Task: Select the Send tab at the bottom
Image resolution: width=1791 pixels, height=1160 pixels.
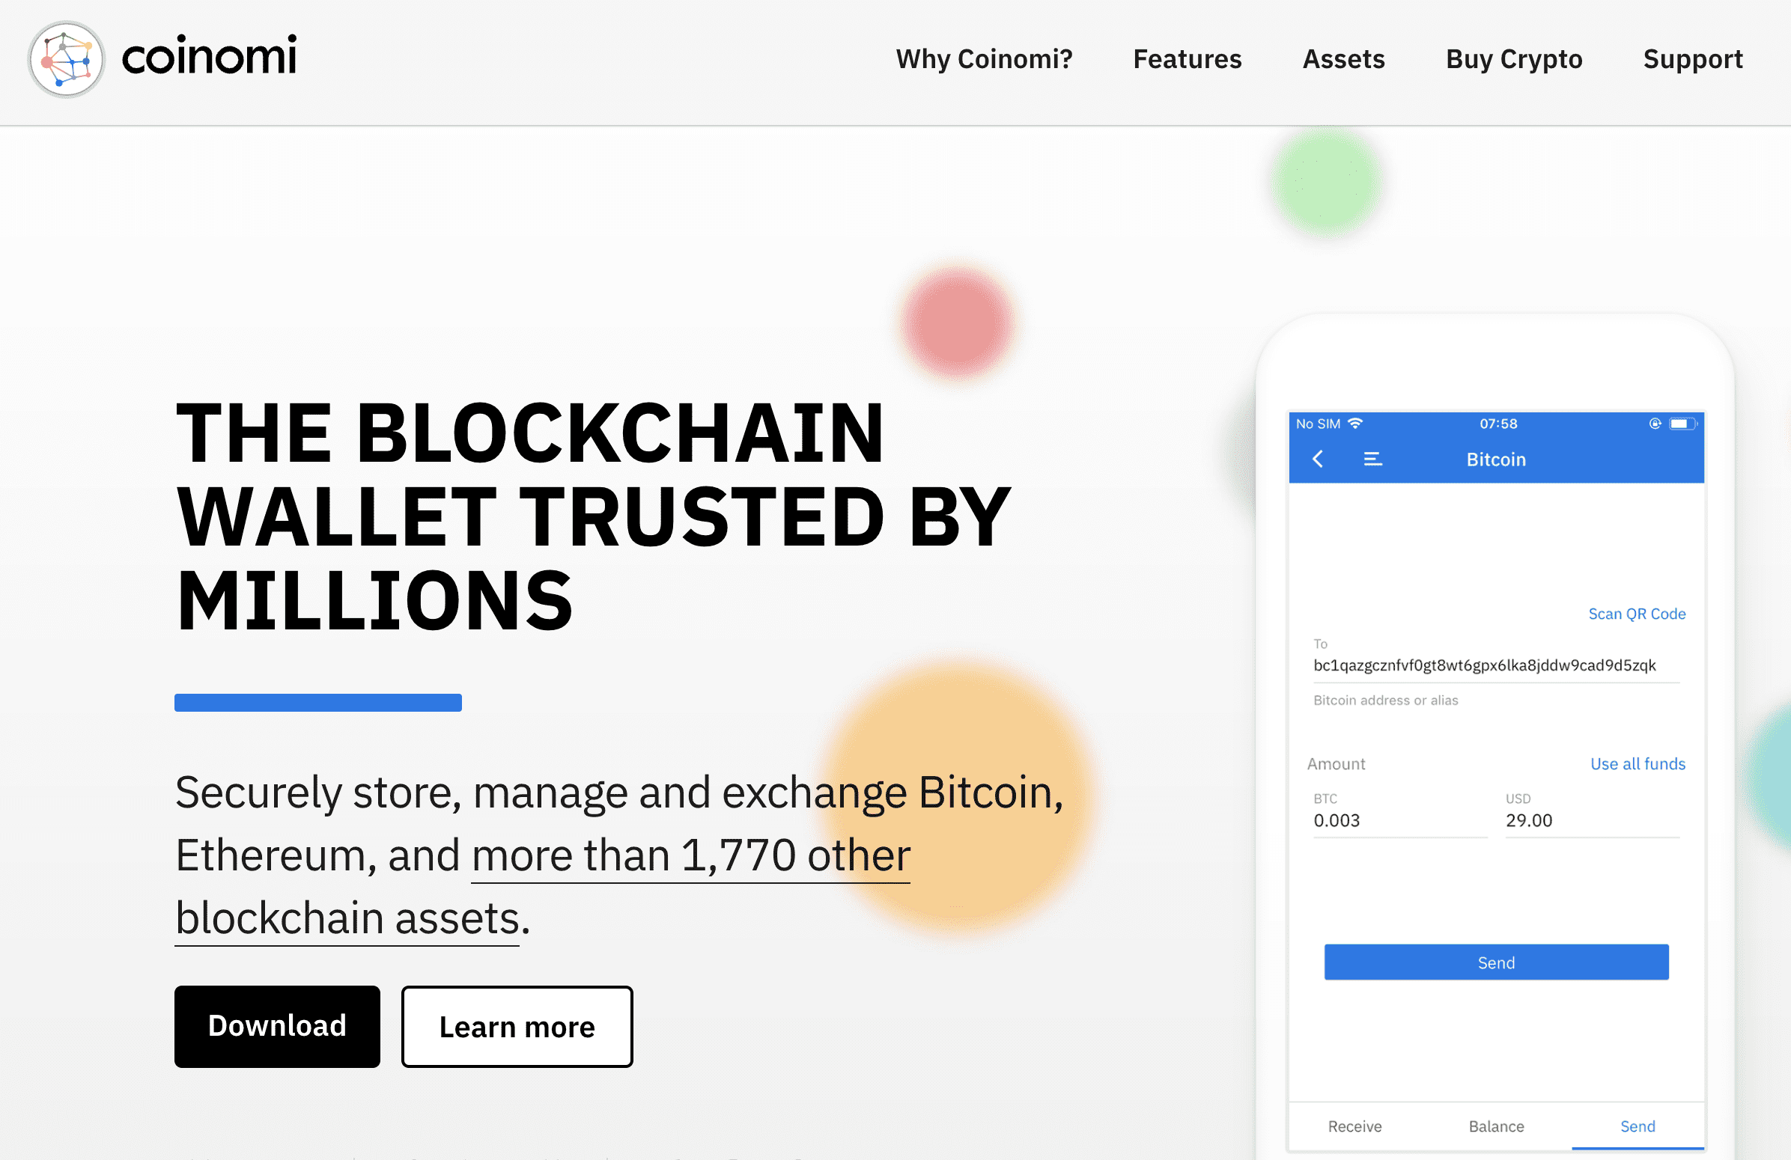Action: 1638,1126
